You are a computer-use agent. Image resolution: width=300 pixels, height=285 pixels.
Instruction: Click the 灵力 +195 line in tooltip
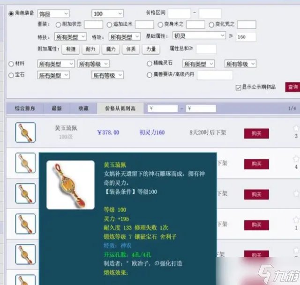[x=116, y=219]
